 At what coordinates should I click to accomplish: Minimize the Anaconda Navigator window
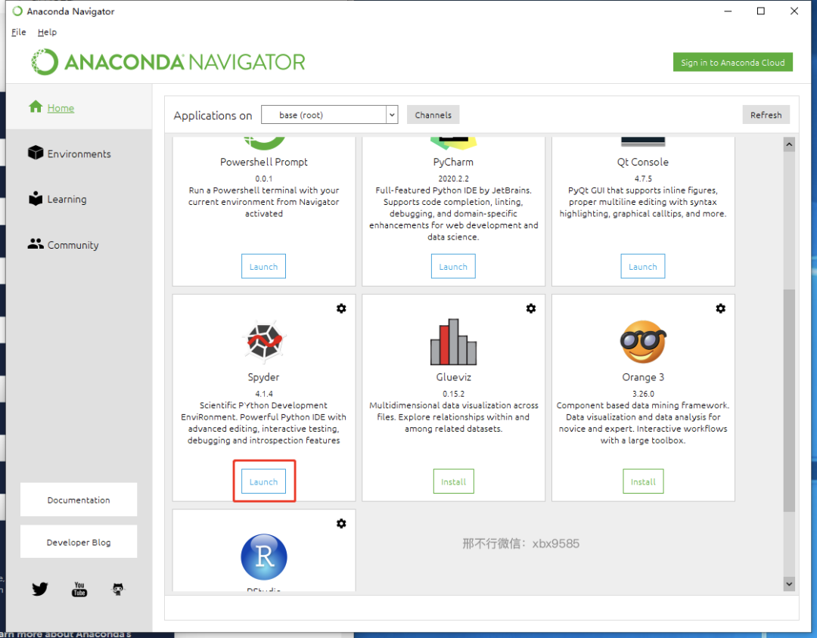point(728,11)
